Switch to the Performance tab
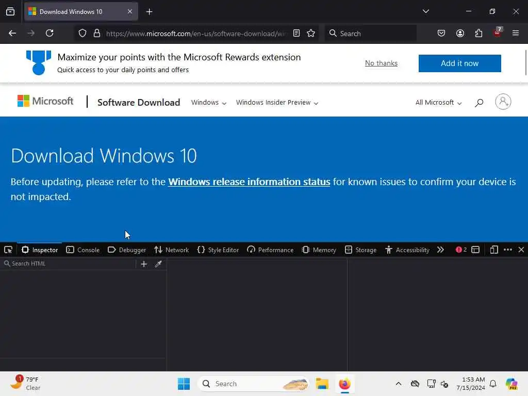The width and height of the screenshot is (528, 396). [x=270, y=250]
